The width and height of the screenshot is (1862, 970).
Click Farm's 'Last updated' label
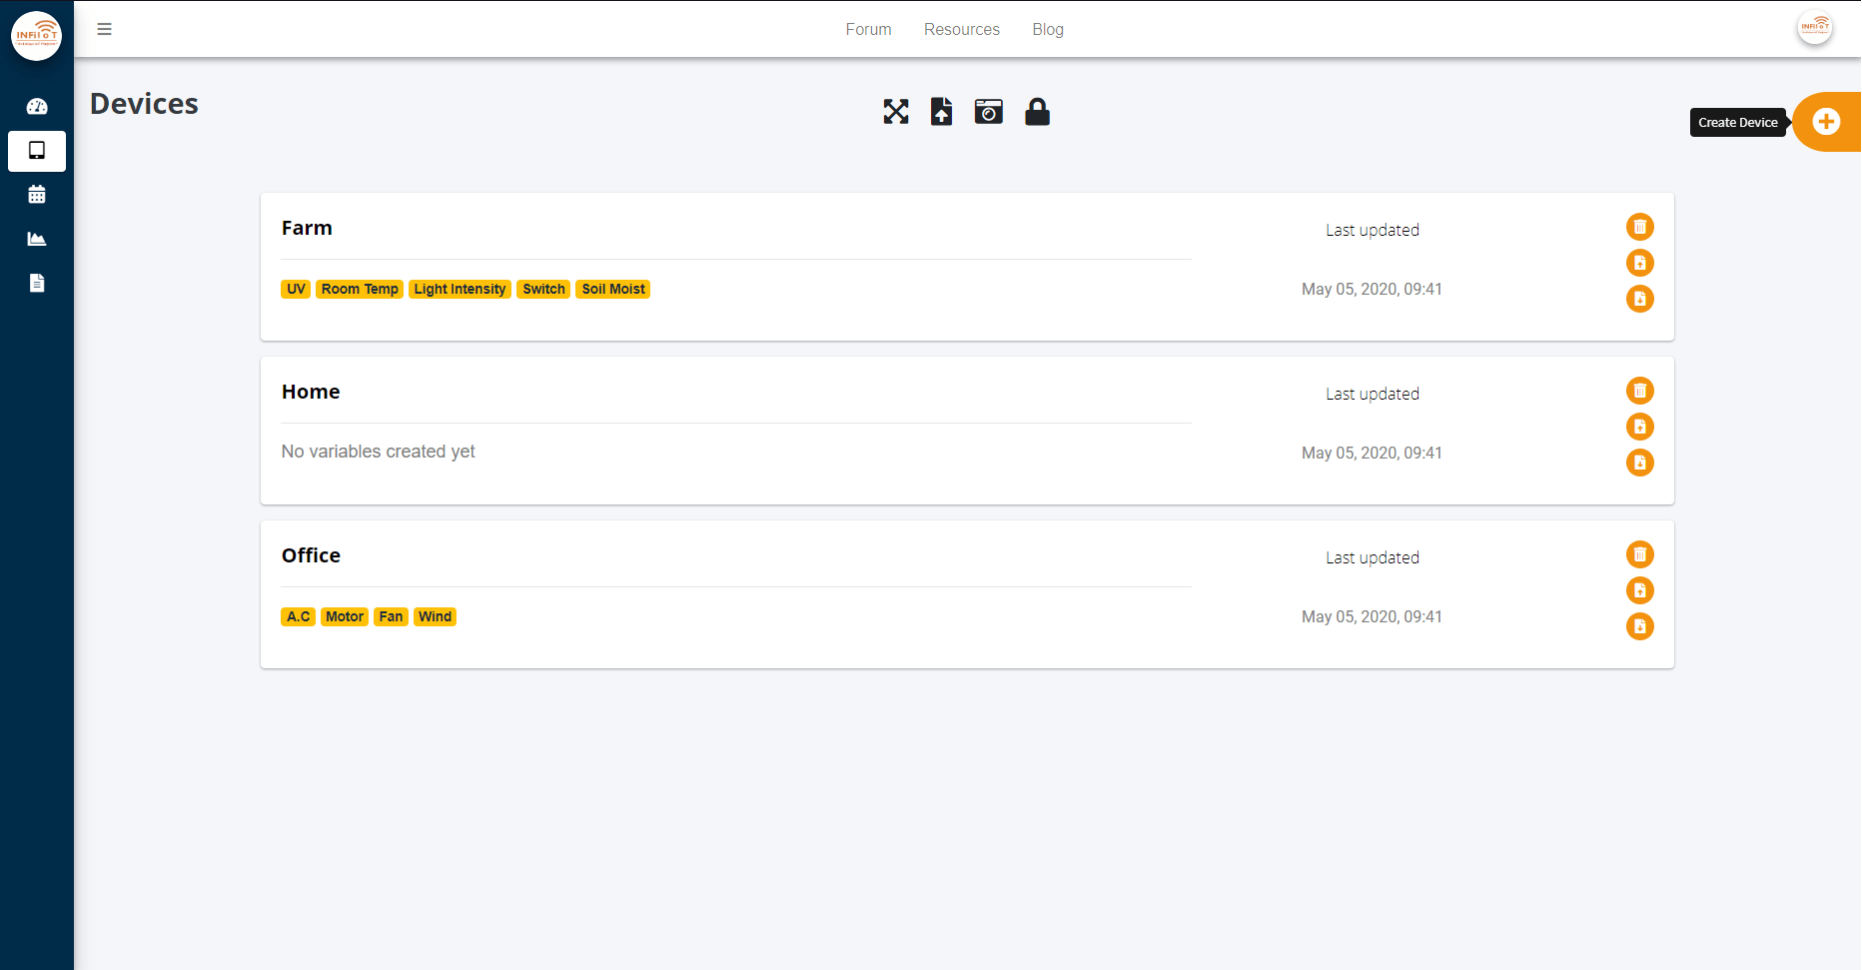coord(1373,230)
